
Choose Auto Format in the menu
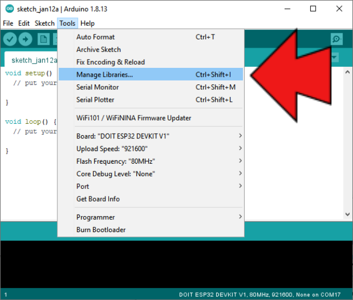(x=96, y=37)
